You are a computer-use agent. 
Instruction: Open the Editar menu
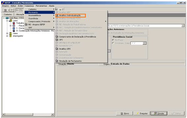pos(13,6)
